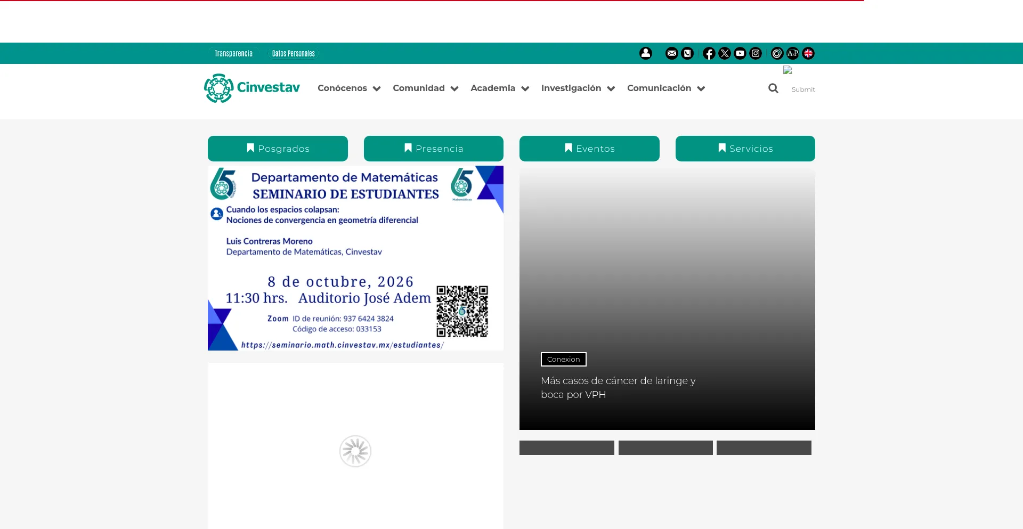Select the last dark carousel thumbnail bar
Screen dimensions: 1023x529
764,447
